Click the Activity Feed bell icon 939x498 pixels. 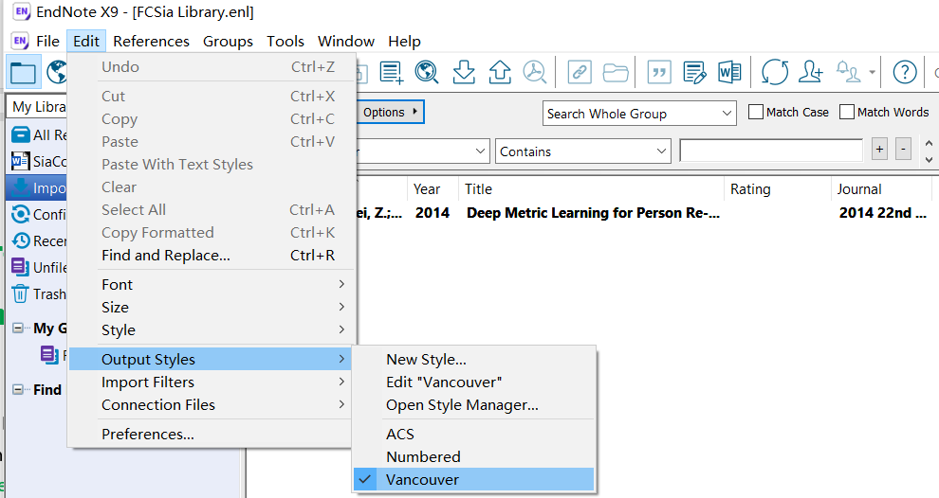[848, 72]
